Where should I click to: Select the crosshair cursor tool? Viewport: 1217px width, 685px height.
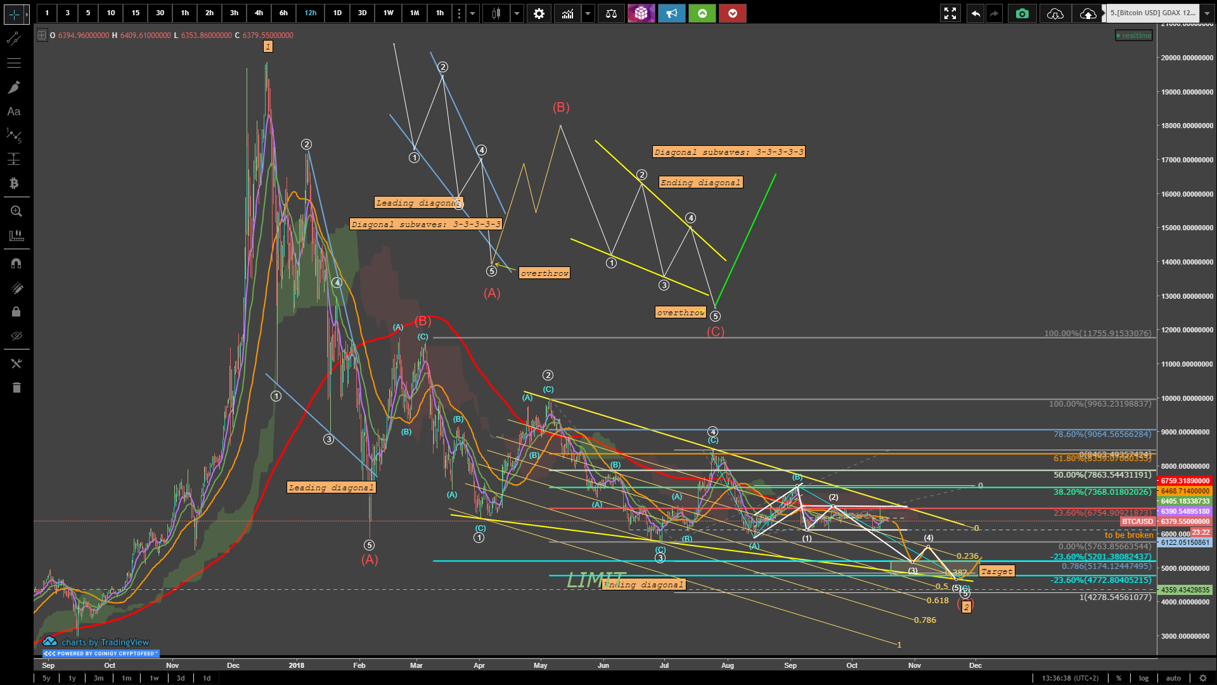(x=13, y=13)
